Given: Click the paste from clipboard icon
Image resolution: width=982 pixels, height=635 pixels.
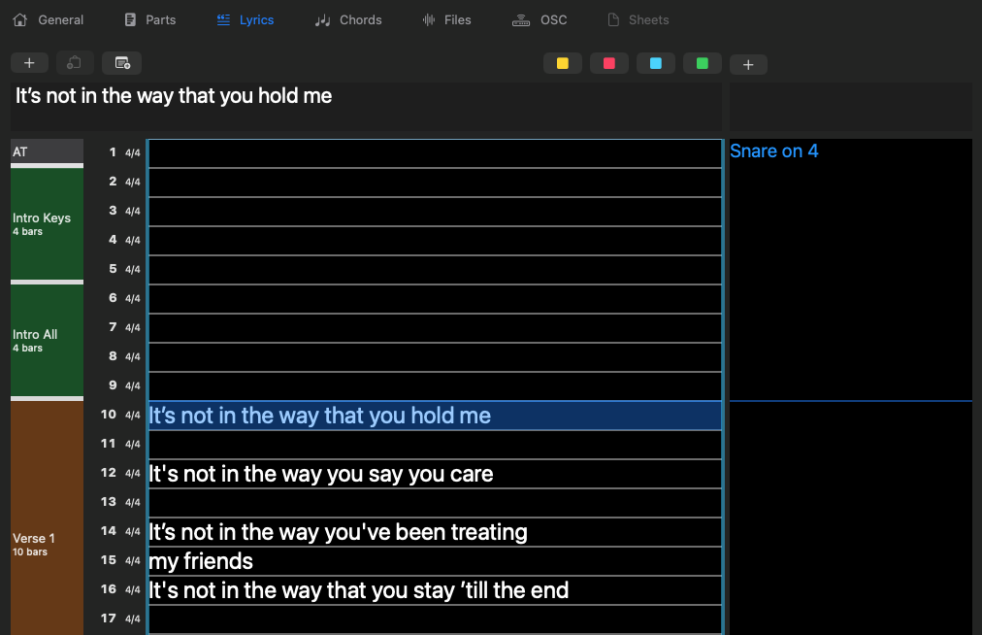Looking at the screenshot, I should pyautogui.click(x=75, y=62).
